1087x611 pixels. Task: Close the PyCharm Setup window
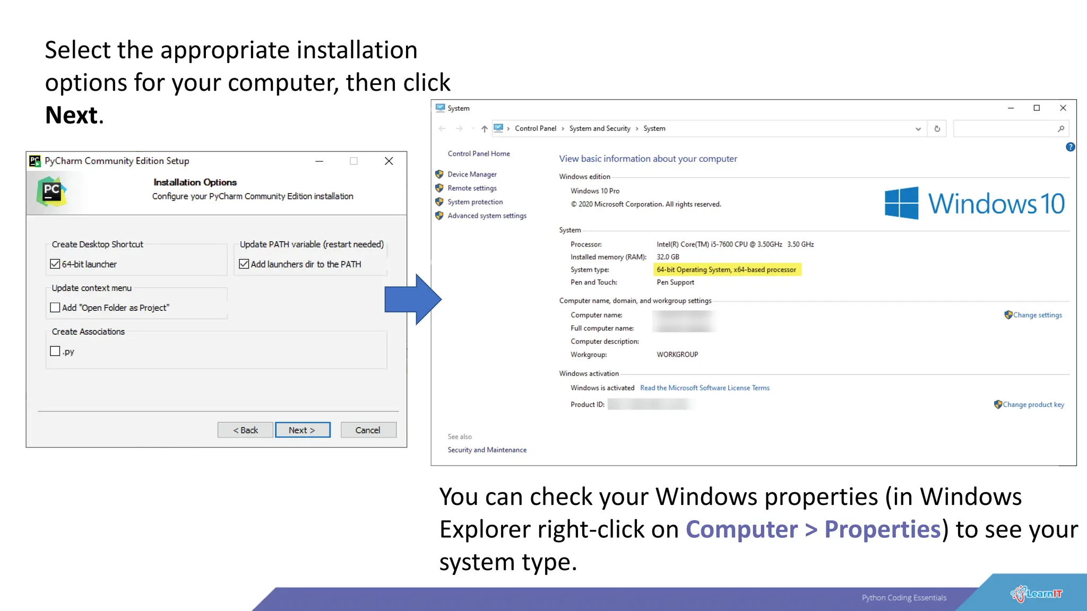(389, 161)
